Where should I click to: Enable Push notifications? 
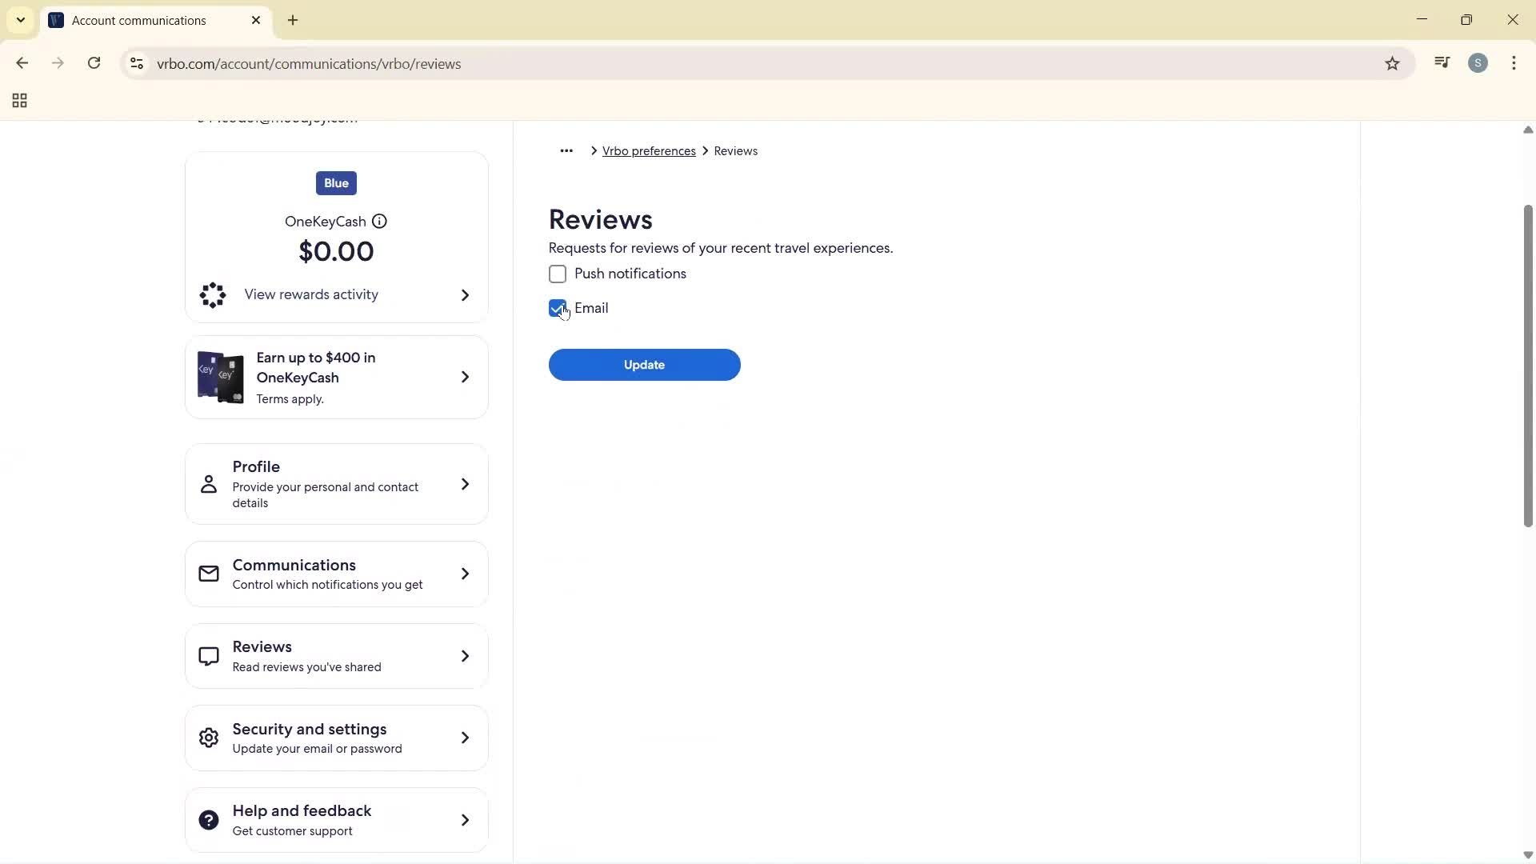point(557,274)
